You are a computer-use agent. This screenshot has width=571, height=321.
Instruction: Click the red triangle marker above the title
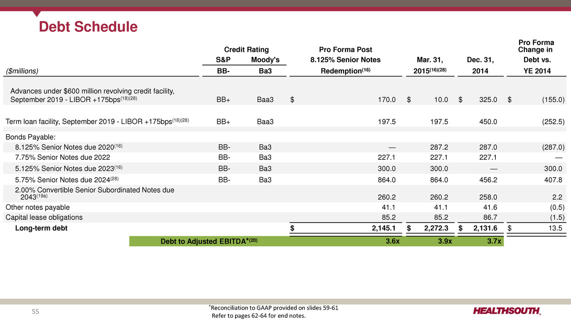(x=37, y=14)
